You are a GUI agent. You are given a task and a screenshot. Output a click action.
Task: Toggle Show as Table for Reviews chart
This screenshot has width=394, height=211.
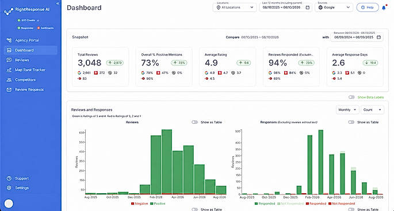195,122
